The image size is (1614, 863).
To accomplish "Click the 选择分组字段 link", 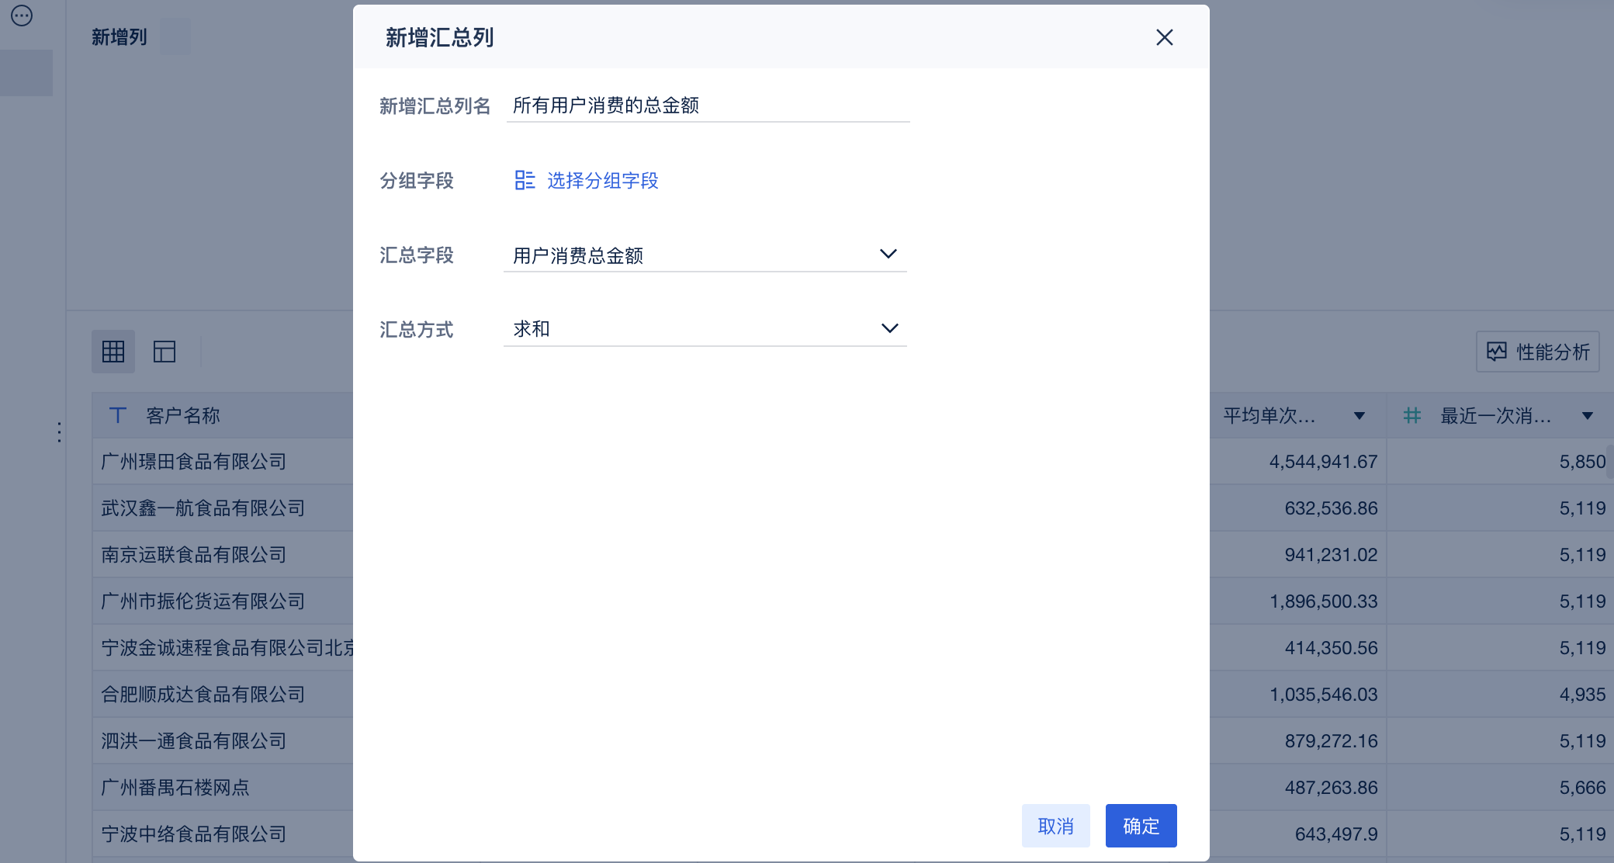I will click(x=602, y=180).
